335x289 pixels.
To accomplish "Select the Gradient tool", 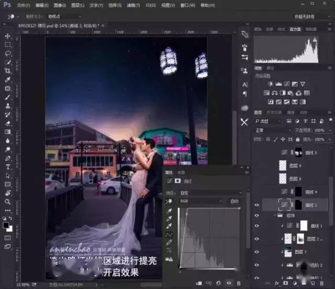I will point(7,132).
